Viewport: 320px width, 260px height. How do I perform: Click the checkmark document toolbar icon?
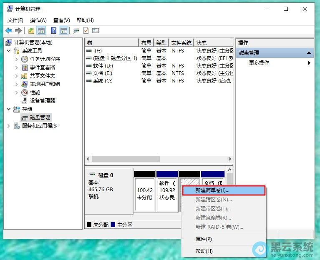(x=86, y=30)
